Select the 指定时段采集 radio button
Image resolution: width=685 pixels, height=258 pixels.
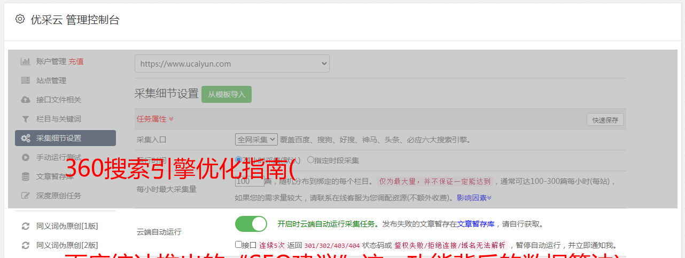tap(310, 160)
